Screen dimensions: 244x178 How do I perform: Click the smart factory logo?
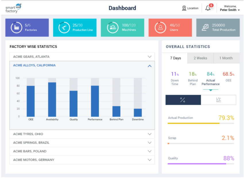[x=12, y=8]
